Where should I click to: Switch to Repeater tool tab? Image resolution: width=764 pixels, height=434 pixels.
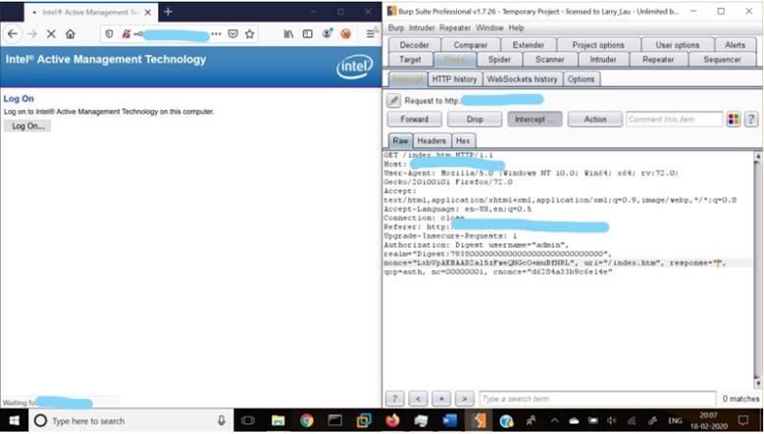click(x=658, y=60)
